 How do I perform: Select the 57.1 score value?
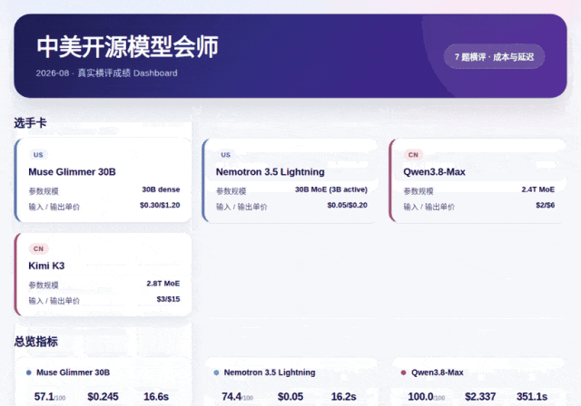[44, 397]
